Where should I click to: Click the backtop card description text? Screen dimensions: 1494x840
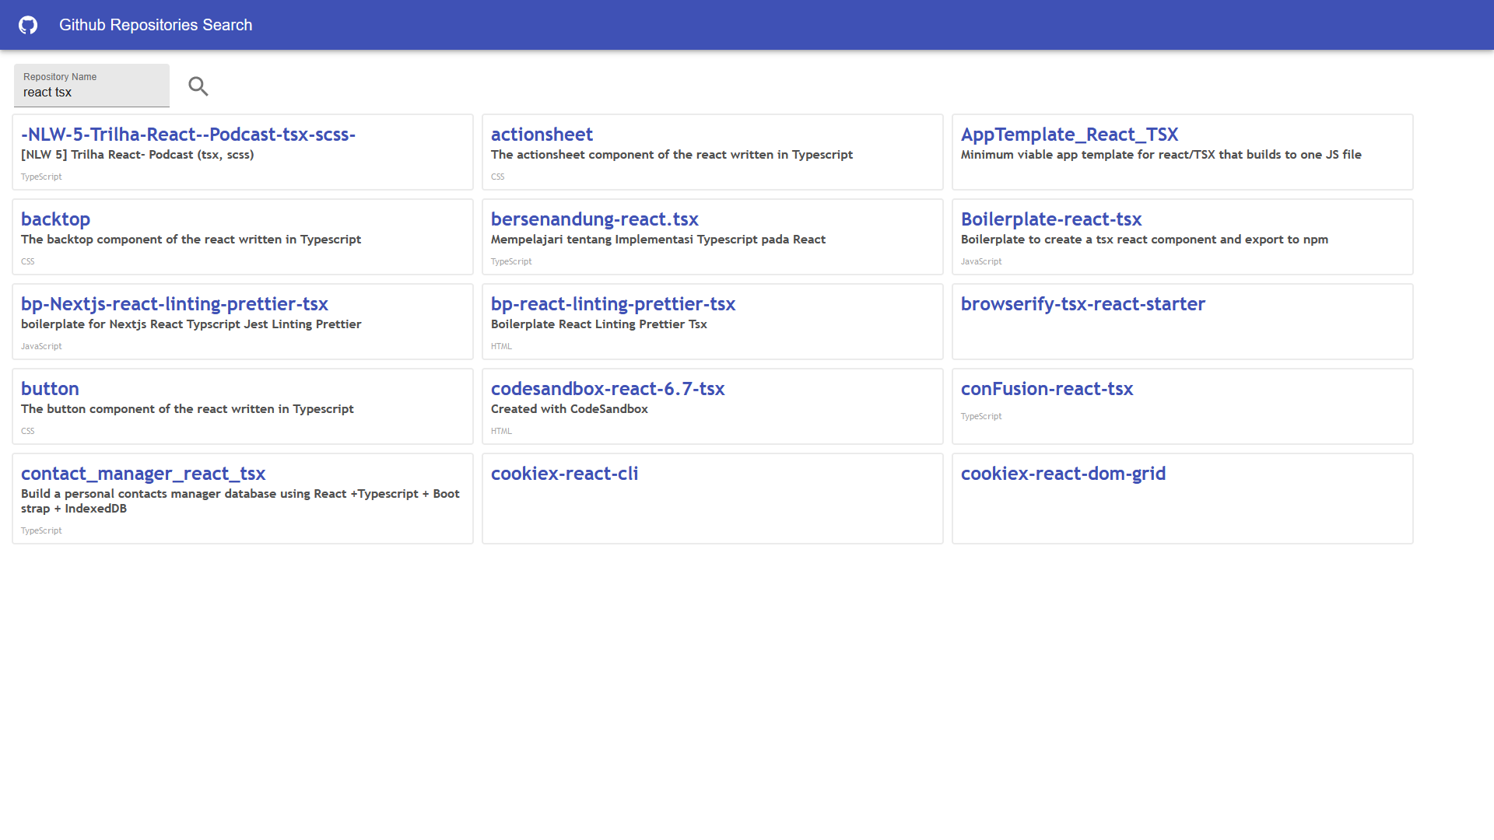pyautogui.click(x=191, y=240)
